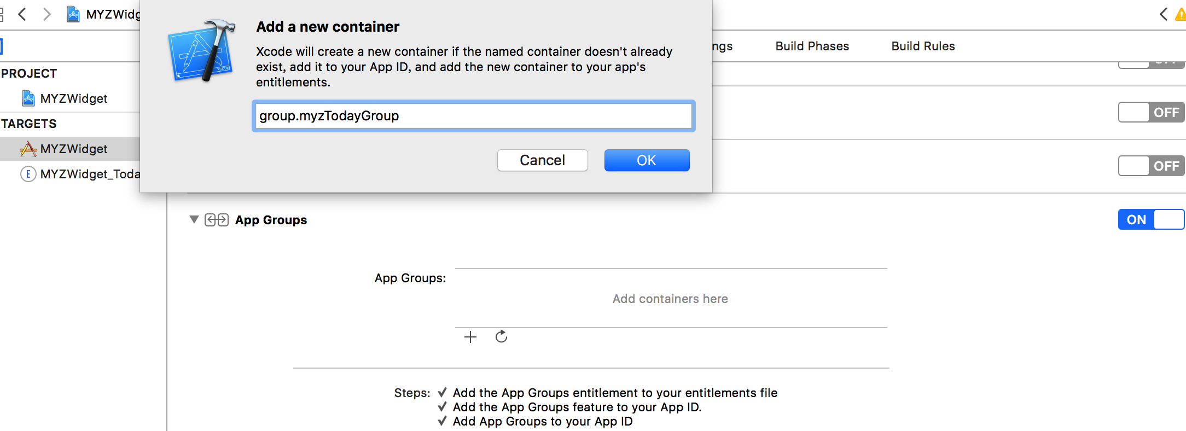This screenshot has height=431, width=1186.
Task: Enable the OFF switch directly above App Groups
Action: pos(1151,166)
